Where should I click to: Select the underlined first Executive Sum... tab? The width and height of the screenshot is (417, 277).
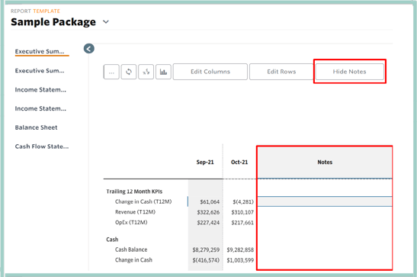(x=40, y=51)
